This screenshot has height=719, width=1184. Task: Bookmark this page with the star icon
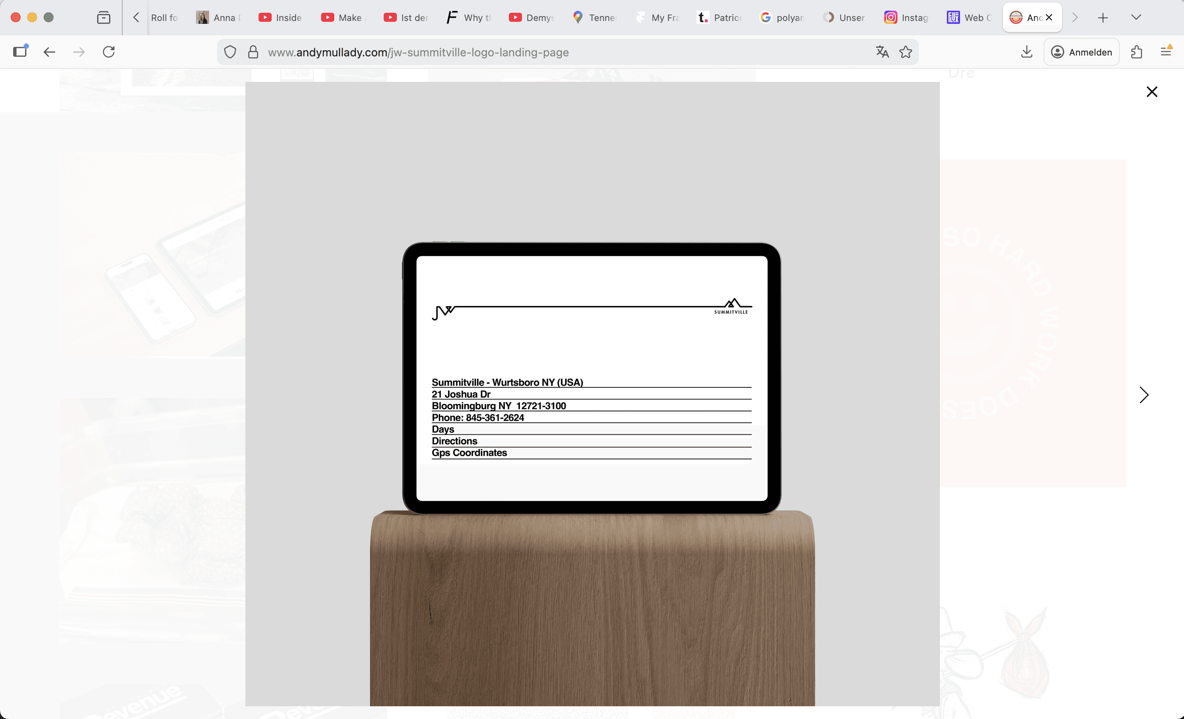click(906, 52)
